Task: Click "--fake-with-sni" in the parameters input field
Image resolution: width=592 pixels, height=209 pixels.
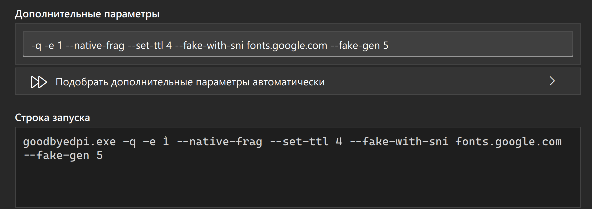Action: [x=209, y=45]
